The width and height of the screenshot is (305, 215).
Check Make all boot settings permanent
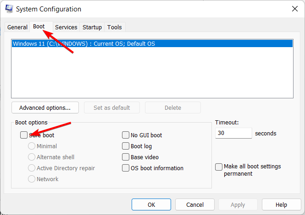(219, 167)
